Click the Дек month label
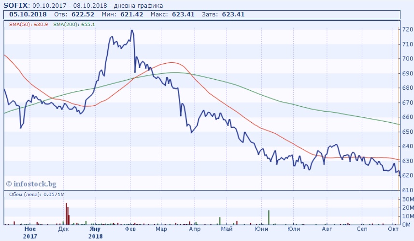Viewport: 414px width, 241px height. pyautogui.click(x=63, y=229)
